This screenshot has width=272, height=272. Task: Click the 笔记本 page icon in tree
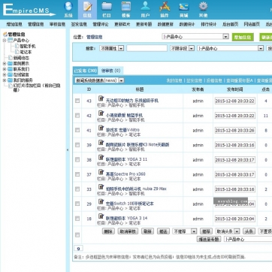pos(17,52)
